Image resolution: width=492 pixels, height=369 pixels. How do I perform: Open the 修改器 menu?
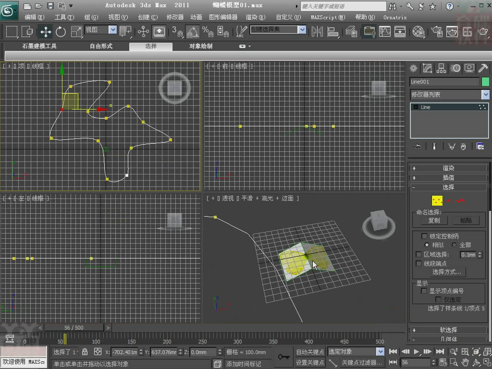[x=175, y=17]
